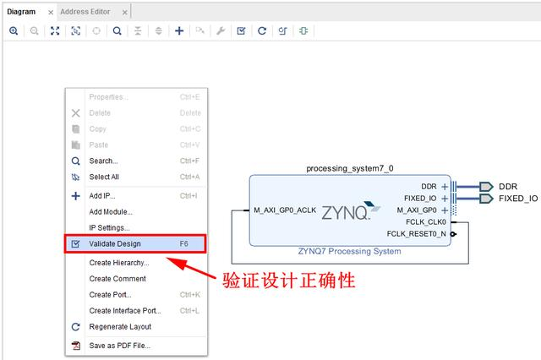This screenshot has width=541, height=360.
Task: Click the processing_system7_0 block name
Action: tap(350, 168)
